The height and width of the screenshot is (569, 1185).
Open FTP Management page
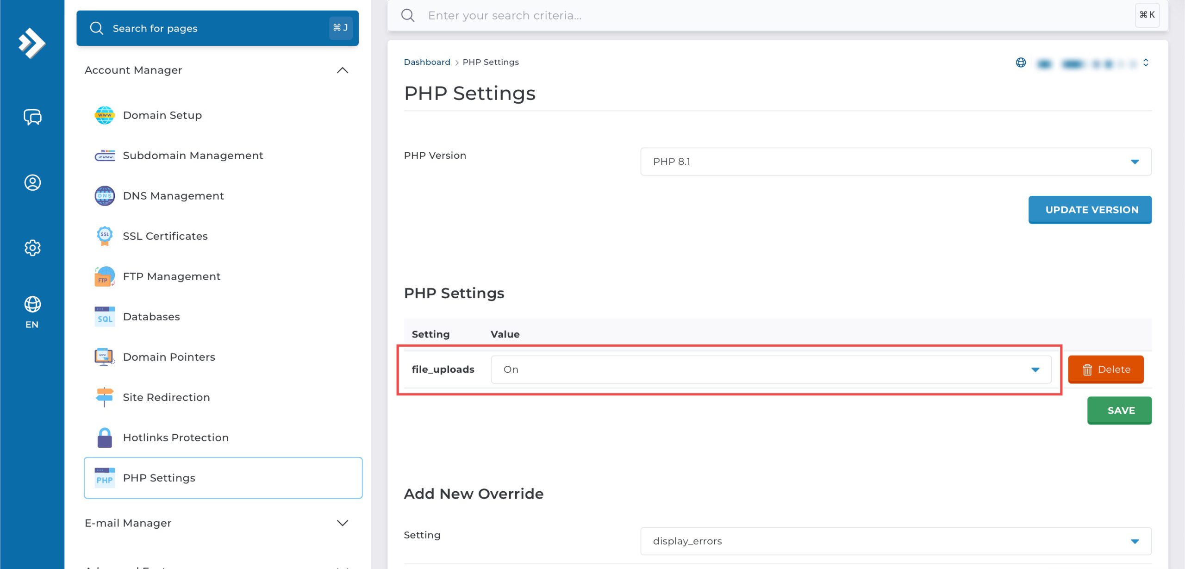(171, 276)
